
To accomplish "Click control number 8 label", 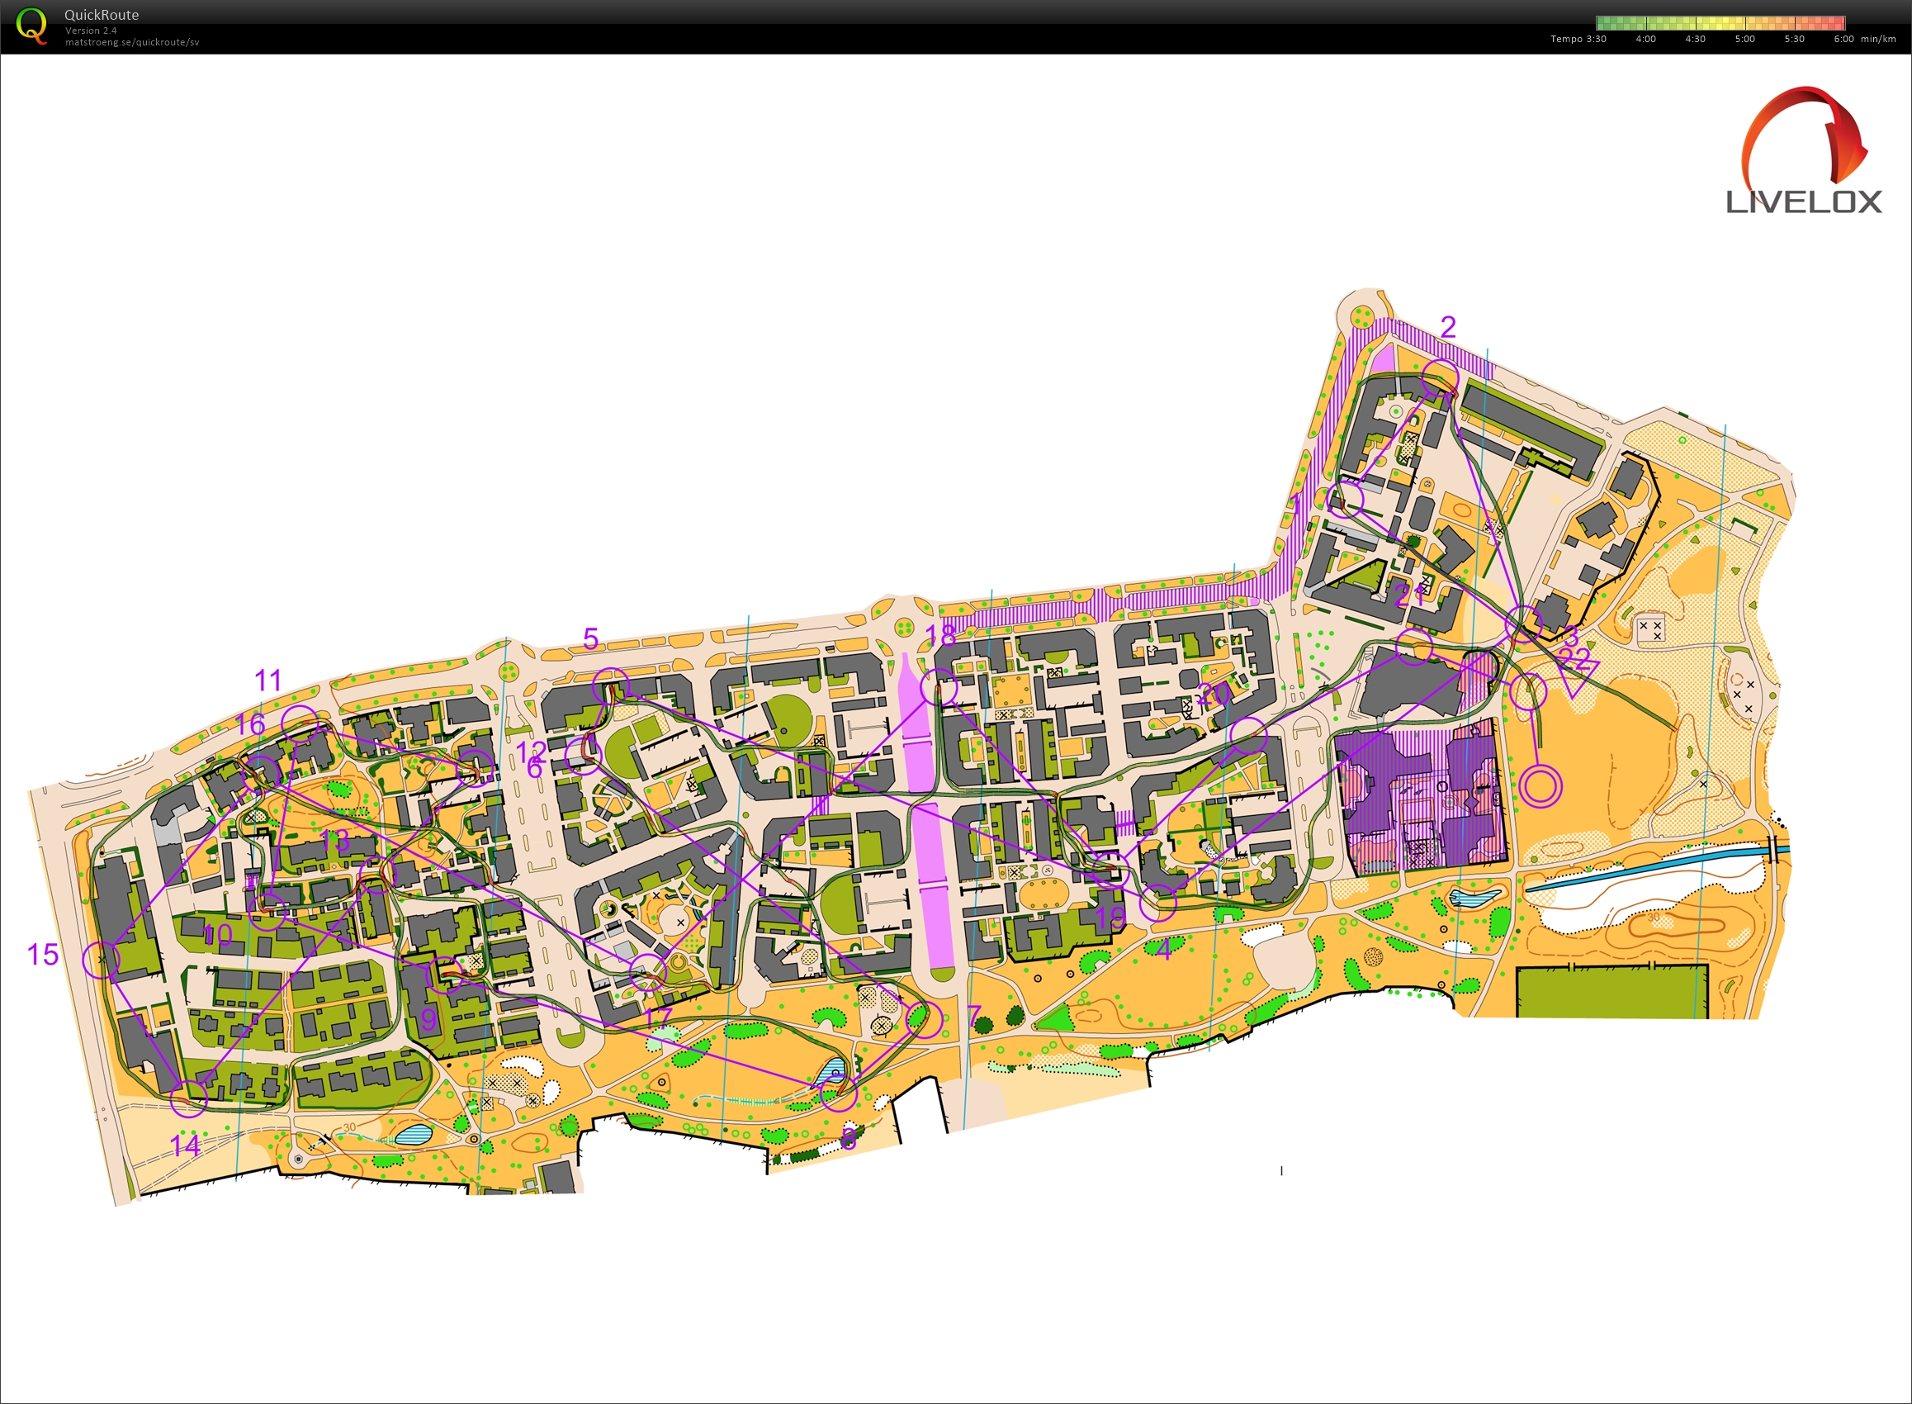I will click(x=848, y=1139).
